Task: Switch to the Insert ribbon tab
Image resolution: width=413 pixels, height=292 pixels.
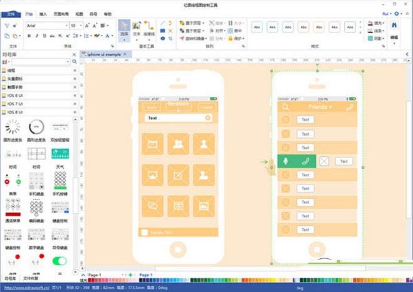Action: coord(43,14)
